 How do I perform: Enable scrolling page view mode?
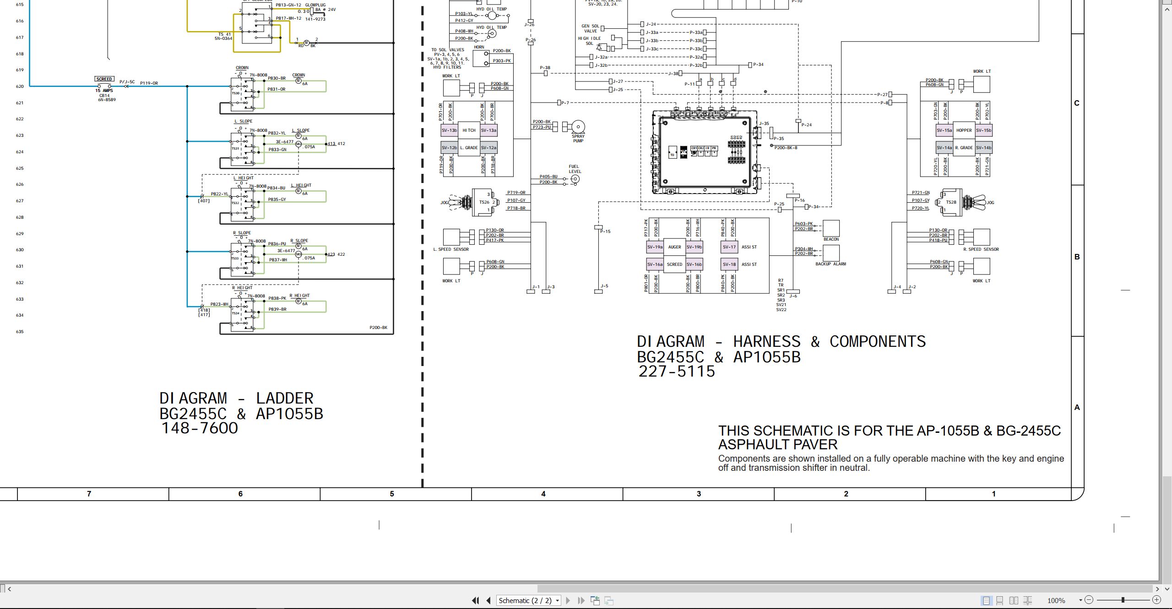tap(1000, 600)
